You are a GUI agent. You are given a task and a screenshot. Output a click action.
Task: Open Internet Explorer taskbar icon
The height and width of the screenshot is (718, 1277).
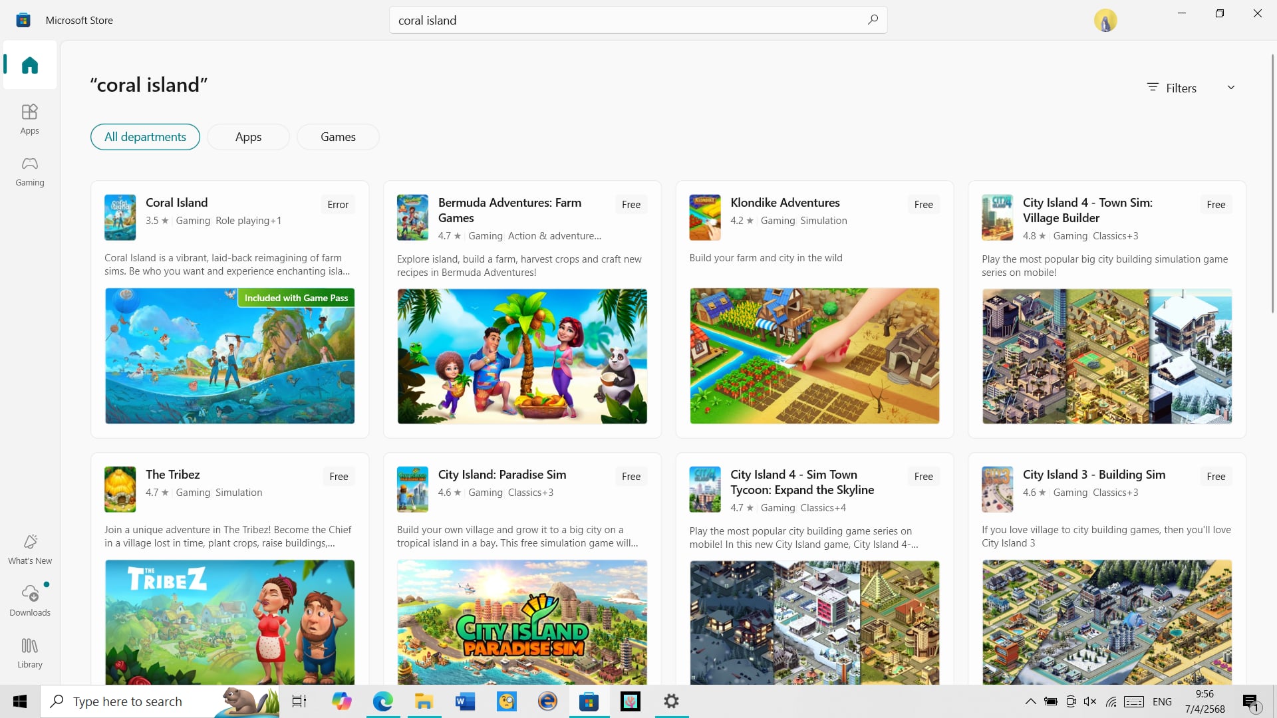[547, 701]
